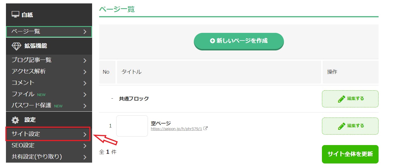
Task: Click pencil icon in 共通ブロック row
Action: point(341,99)
